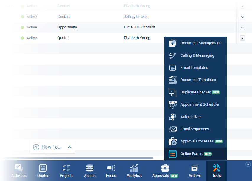This screenshot has height=181, width=252.
Task: Expand row dropdown for Lucia Lulu Schmidt
Action: coord(243,27)
